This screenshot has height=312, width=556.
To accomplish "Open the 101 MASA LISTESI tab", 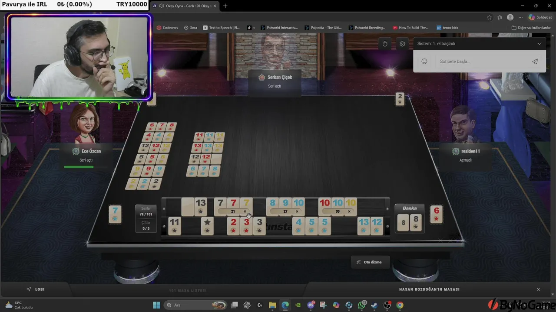I will pyautogui.click(x=188, y=290).
